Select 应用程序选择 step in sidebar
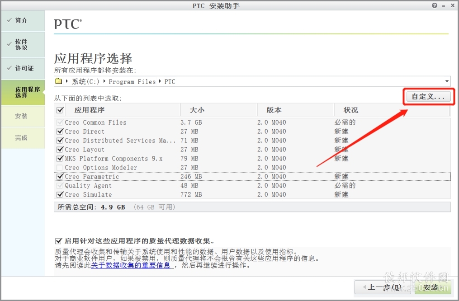Image resolution: width=459 pixels, height=301 pixels. (x=23, y=93)
